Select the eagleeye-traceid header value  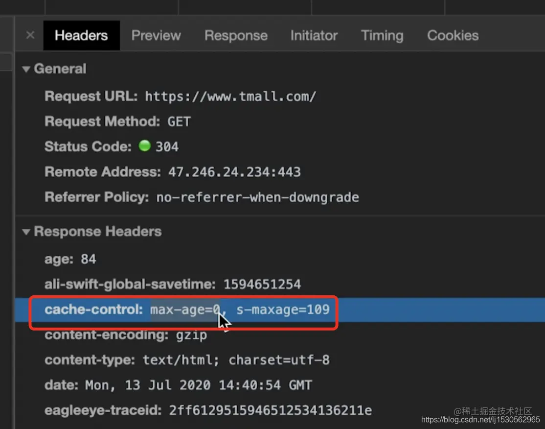(x=271, y=410)
